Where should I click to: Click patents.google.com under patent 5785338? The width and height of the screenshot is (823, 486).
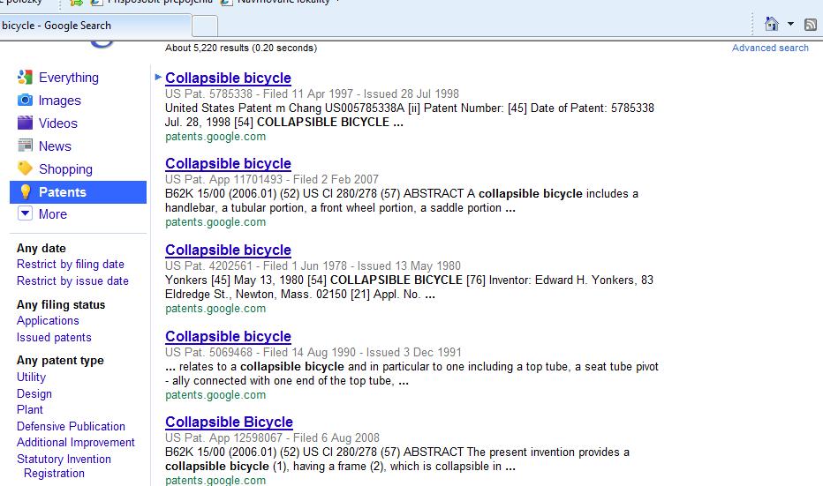tap(215, 137)
